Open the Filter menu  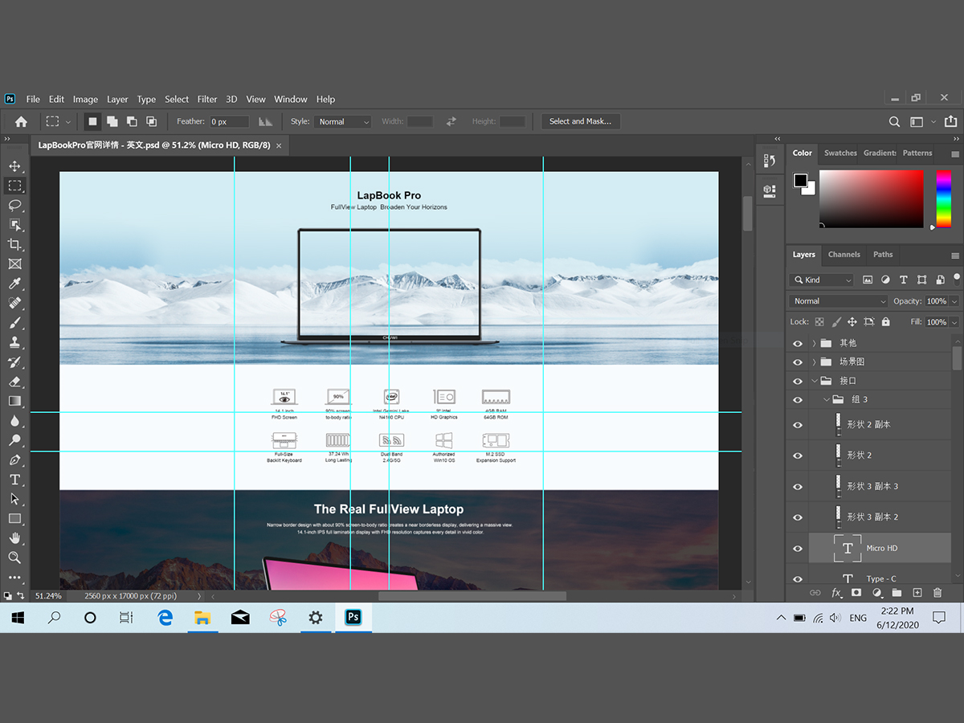point(207,100)
